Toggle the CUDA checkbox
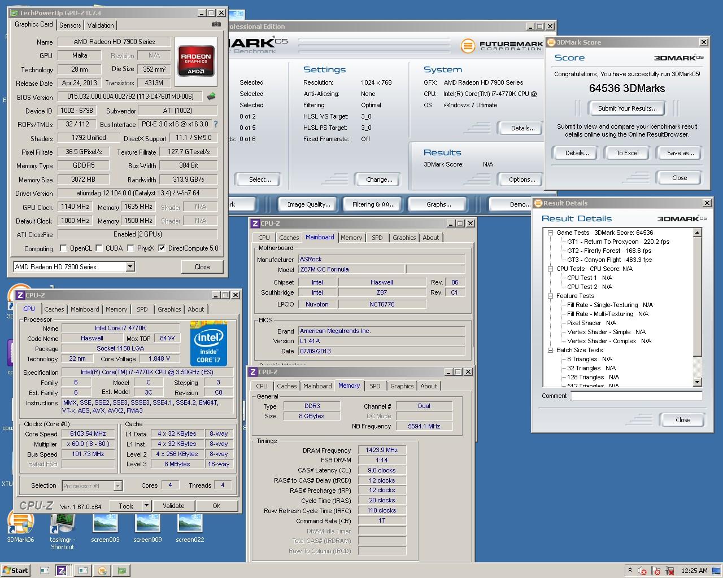This screenshot has width=723, height=578. pos(99,248)
